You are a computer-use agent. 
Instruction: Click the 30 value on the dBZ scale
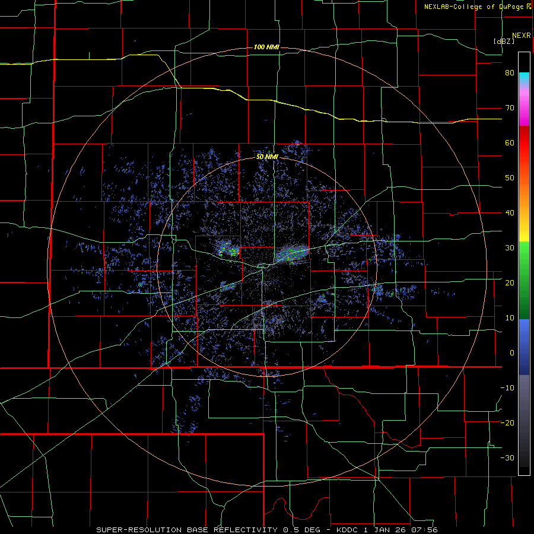coord(510,247)
